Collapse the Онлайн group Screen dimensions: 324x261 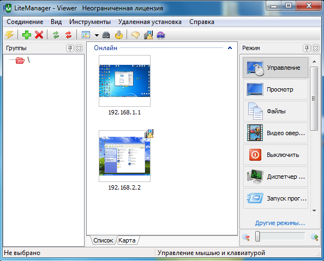click(230, 48)
